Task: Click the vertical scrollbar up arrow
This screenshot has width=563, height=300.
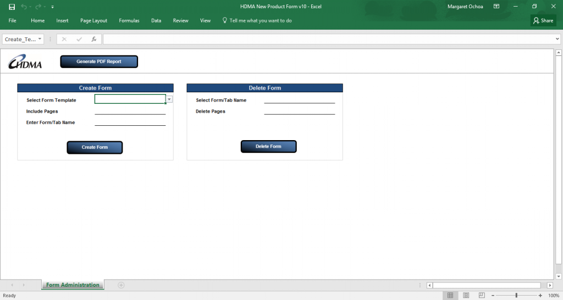Action: point(559,53)
